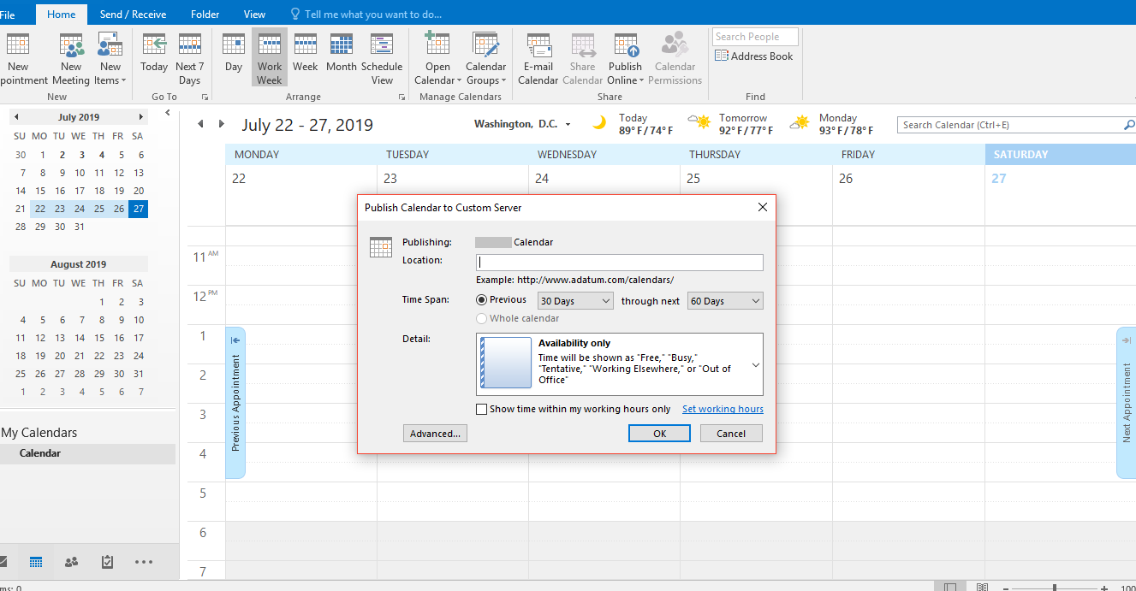Show previous month in date navigator
This screenshot has height=591, width=1136.
(x=16, y=117)
